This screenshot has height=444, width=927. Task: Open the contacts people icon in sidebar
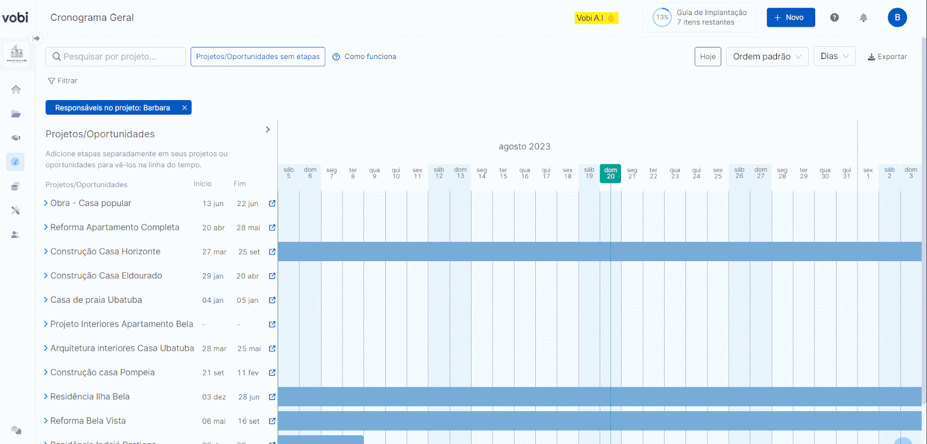point(16,234)
